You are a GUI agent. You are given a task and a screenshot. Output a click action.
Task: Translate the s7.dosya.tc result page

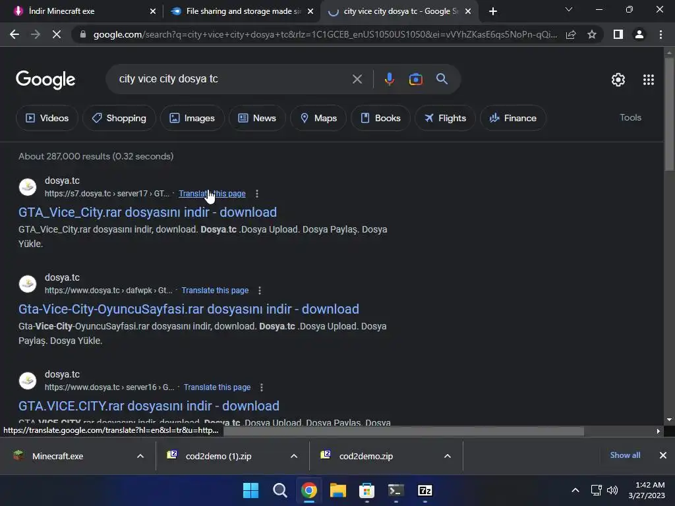coord(212,194)
